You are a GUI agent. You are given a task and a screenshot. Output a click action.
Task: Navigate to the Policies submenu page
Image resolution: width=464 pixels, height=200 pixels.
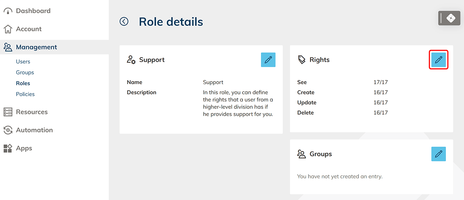coord(25,94)
